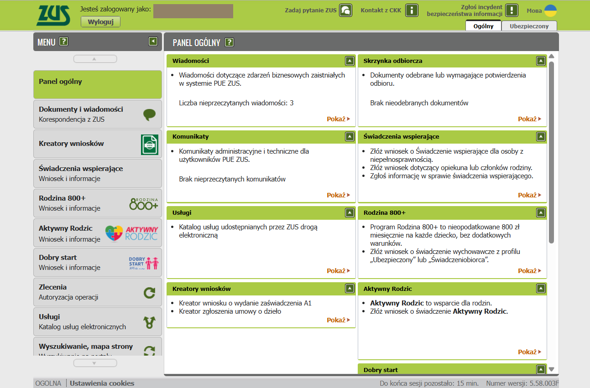Click the Kreatory wniosków document icon

click(149, 145)
